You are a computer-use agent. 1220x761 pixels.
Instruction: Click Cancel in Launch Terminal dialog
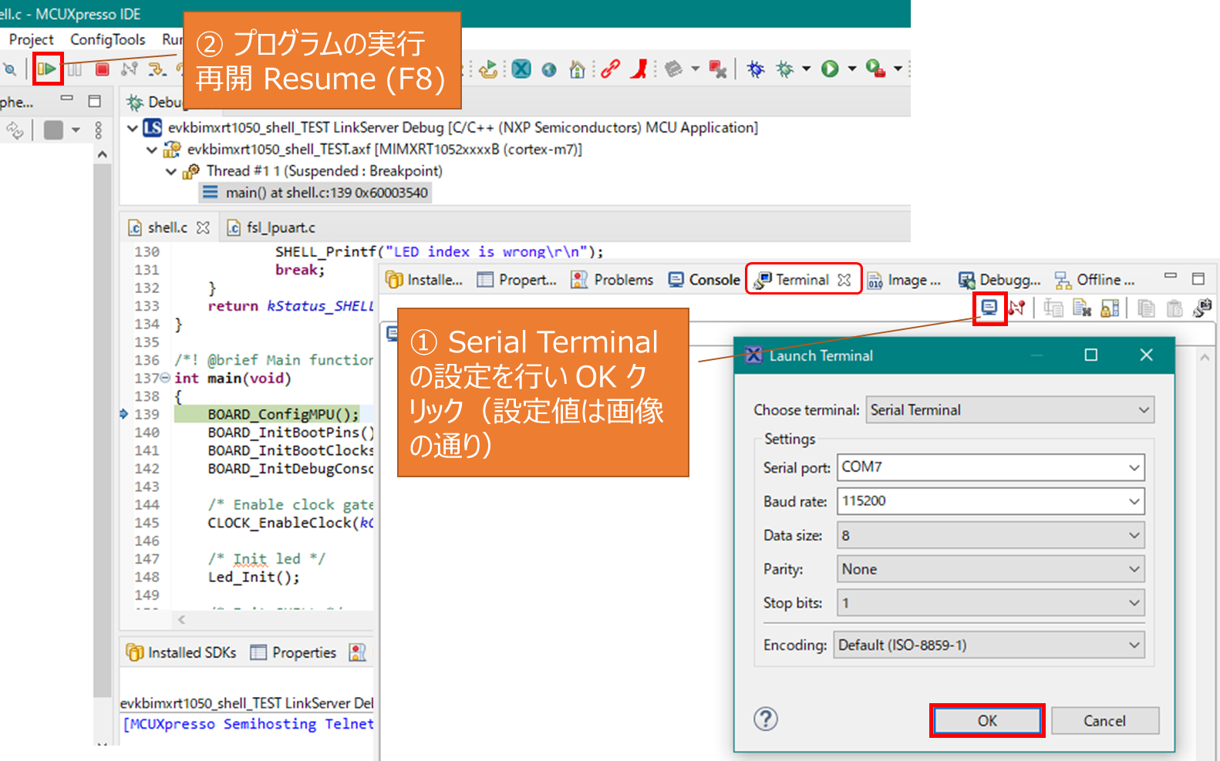tap(1104, 721)
